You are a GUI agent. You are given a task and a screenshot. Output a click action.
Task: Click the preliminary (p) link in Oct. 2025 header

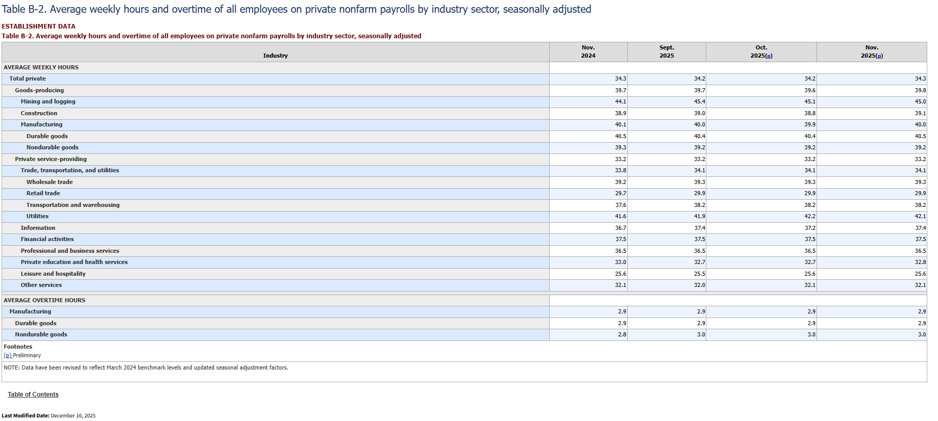[769, 56]
